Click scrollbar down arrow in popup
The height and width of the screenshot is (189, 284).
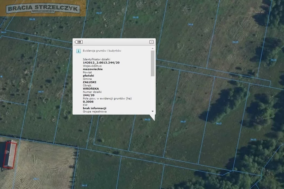click(152, 111)
